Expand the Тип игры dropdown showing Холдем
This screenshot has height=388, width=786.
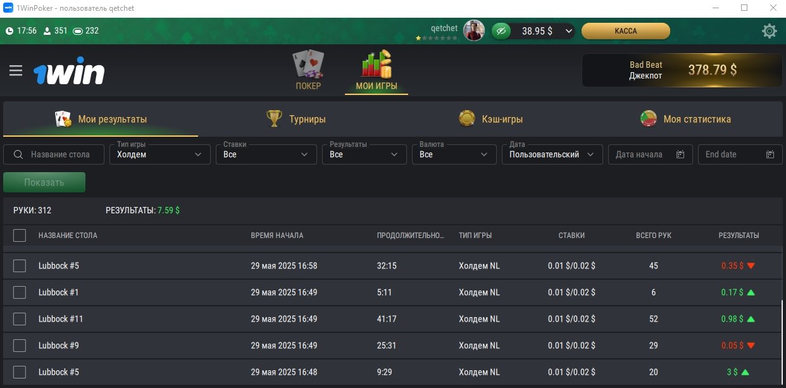[160, 154]
